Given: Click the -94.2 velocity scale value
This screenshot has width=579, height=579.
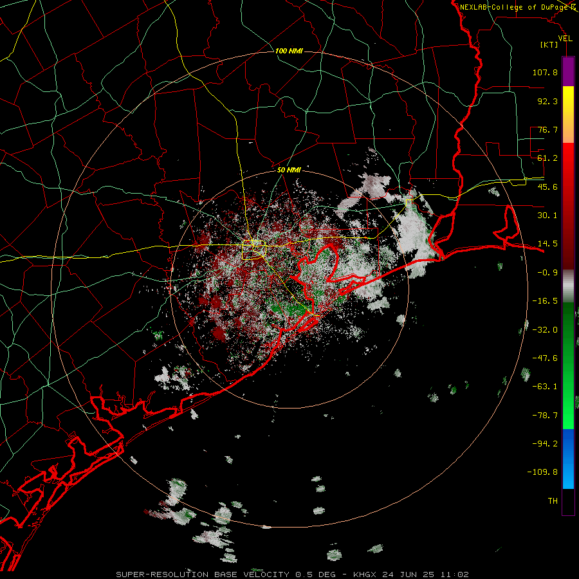Looking at the screenshot, I should point(545,444).
